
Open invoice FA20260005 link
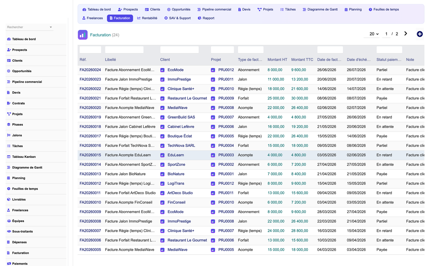(x=90, y=250)
